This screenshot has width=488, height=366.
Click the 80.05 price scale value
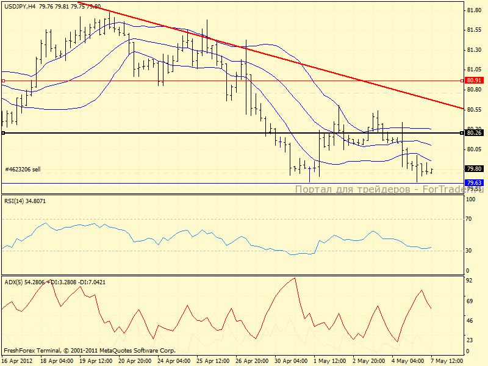click(475, 149)
